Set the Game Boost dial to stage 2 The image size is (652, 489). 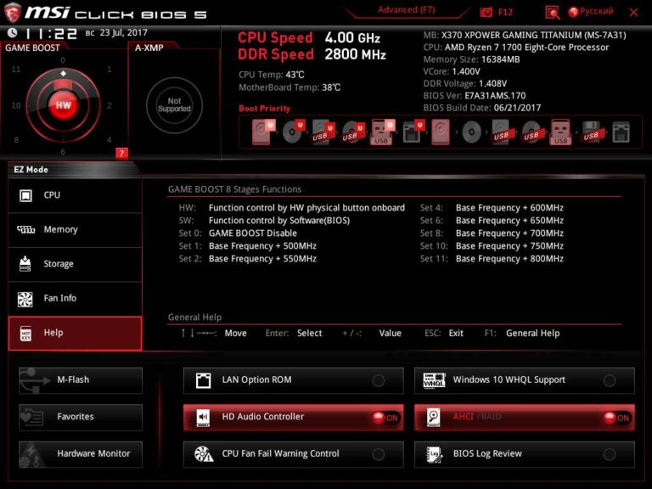109,105
